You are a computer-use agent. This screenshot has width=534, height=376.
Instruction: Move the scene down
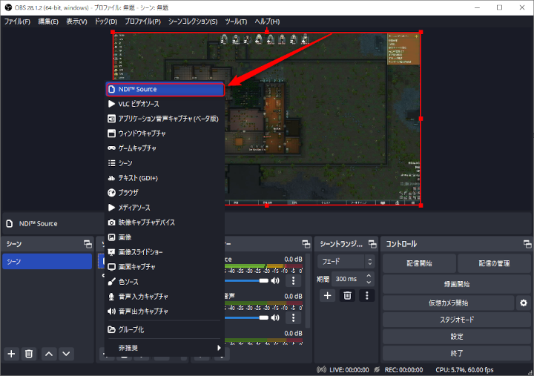[x=66, y=354]
